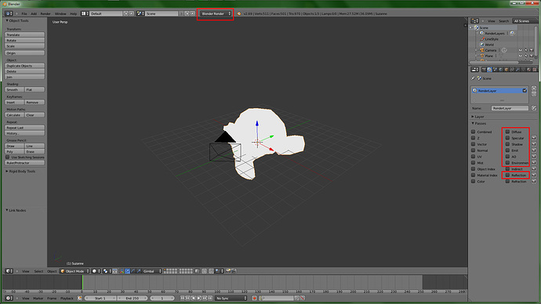The height and width of the screenshot is (304, 541).
Task: Enable the Diffuse pass checkbox
Action: [507, 132]
